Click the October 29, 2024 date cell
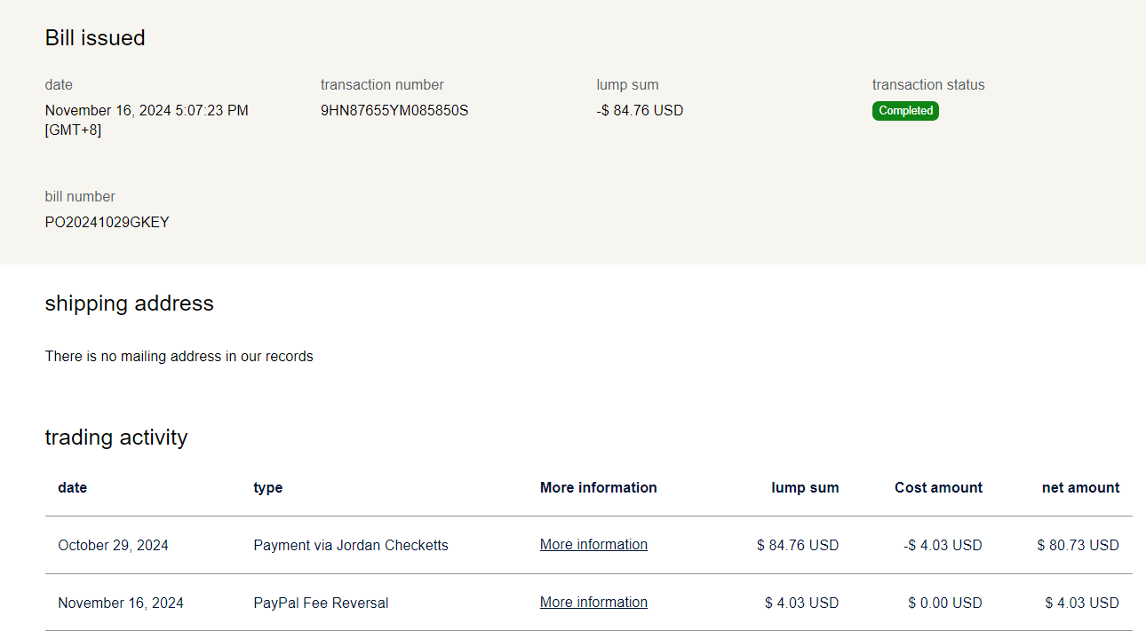The height and width of the screenshot is (631, 1146). click(x=113, y=546)
